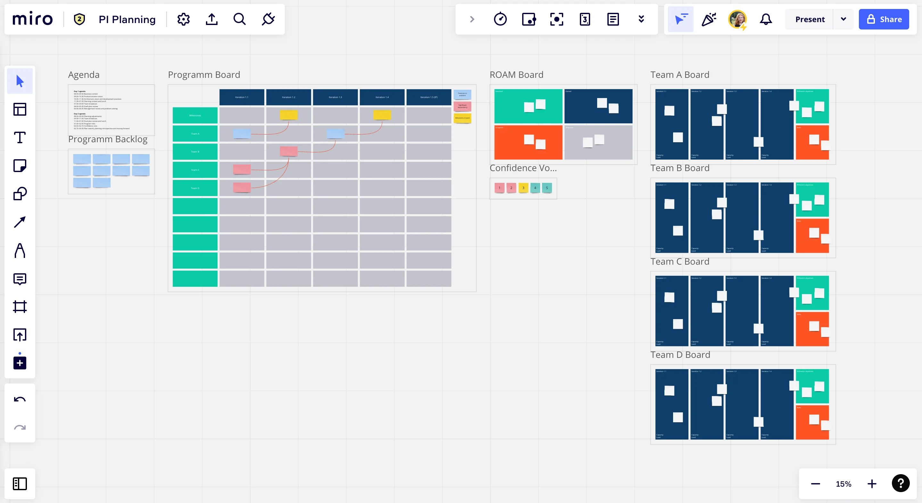The image size is (922, 503).
Task: Open the templates tool
Action: click(x=20, y=109)
